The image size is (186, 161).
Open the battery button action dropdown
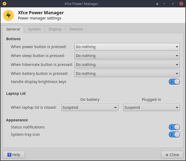tap(127, 74)
